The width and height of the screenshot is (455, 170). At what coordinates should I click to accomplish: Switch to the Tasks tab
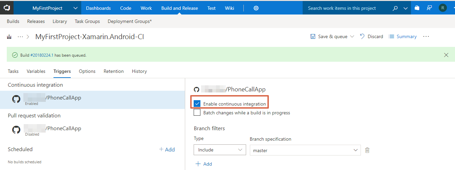[13, 71]
